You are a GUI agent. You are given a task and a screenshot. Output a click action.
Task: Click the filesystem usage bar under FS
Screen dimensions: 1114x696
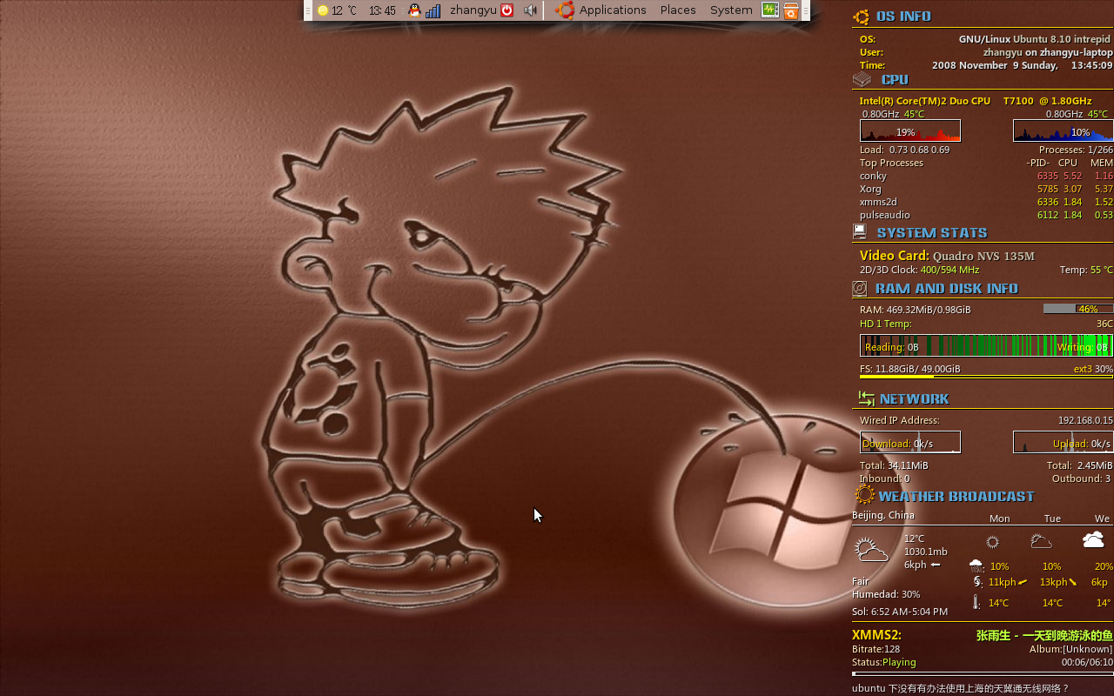point(987,376)
